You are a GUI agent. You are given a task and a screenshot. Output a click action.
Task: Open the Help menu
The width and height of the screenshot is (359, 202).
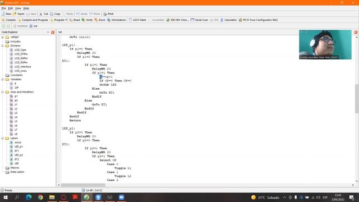coord(26,8)
